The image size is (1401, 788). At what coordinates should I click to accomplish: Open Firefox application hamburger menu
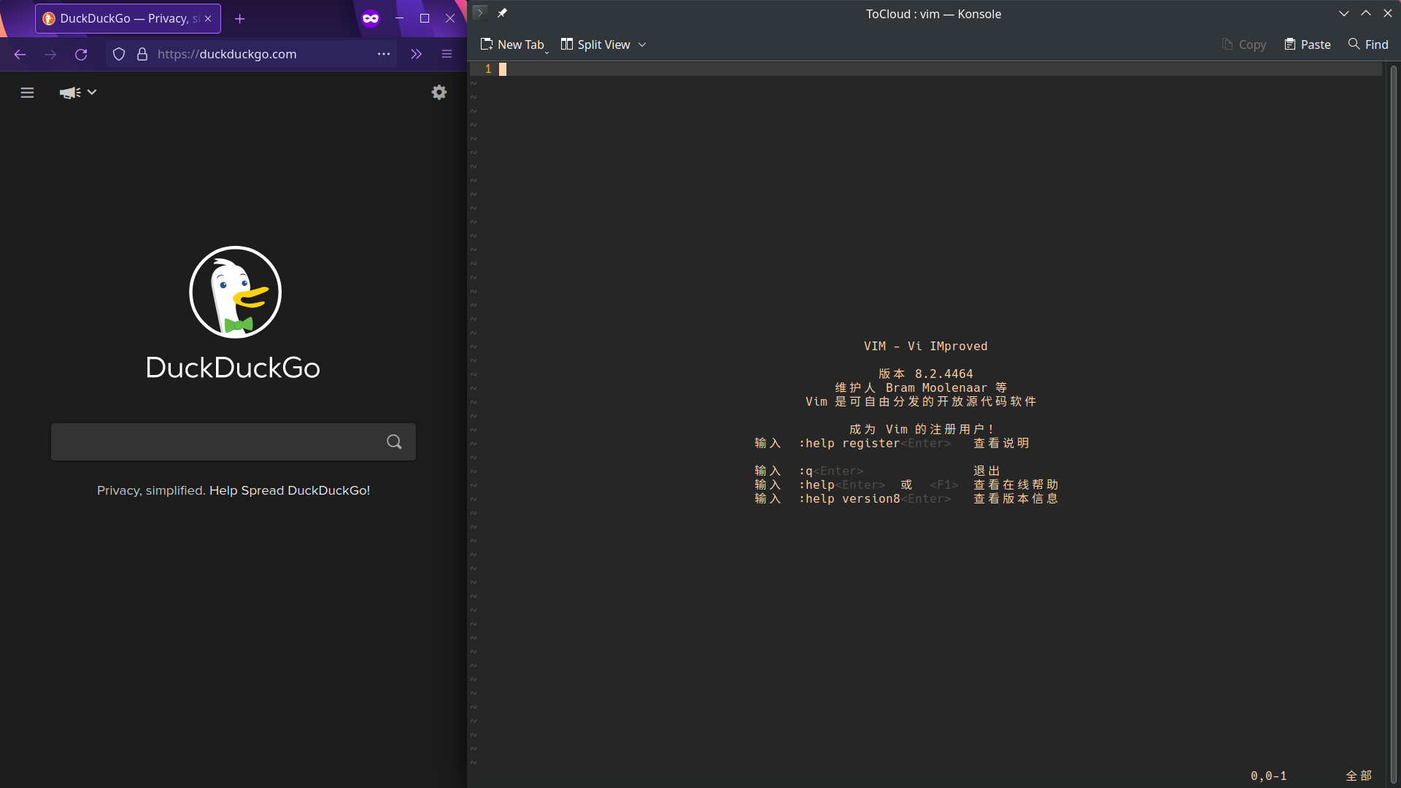[447, 54]
